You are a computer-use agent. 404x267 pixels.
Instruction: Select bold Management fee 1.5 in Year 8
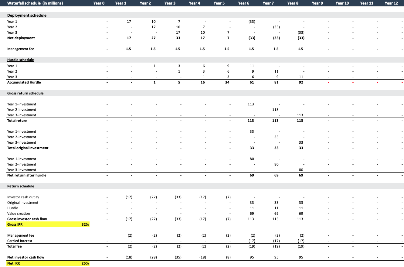click(x=300, y=49)
